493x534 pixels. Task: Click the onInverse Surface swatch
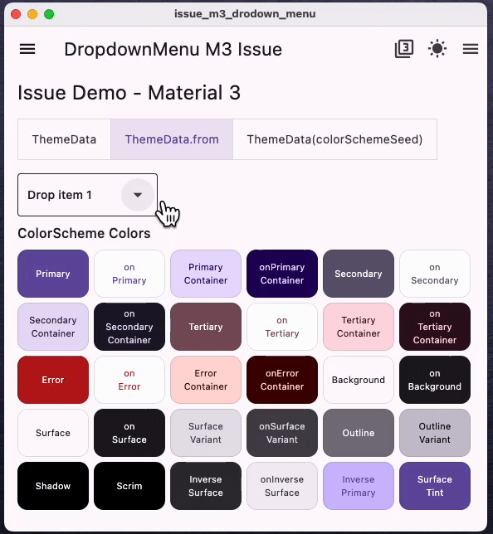click(x=282, y=486)
